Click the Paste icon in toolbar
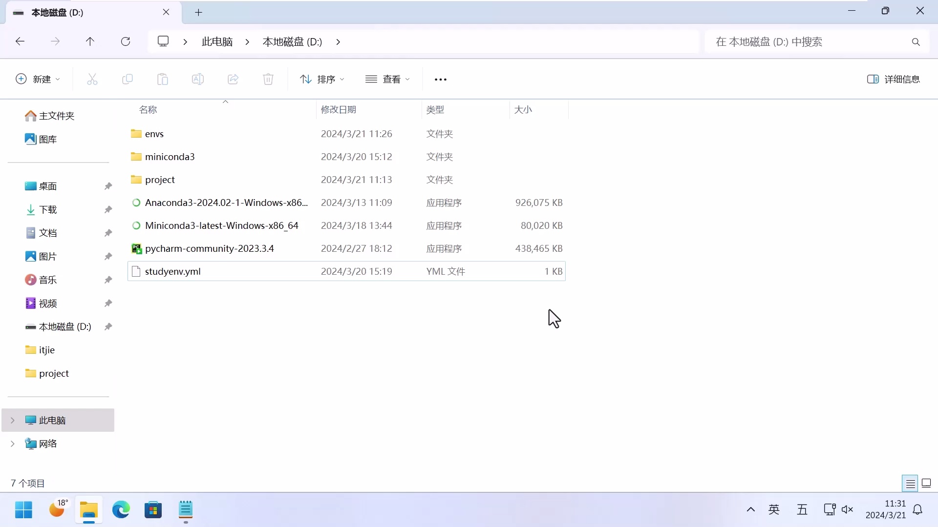 (163, 79)
